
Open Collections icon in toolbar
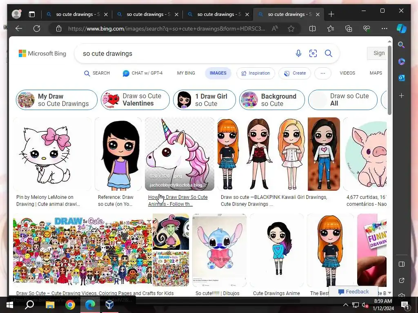coord(349,29)
